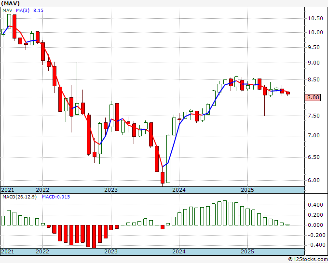Select the 8.08 current price tag
328x263 pixels.
(x=313, y=98)
